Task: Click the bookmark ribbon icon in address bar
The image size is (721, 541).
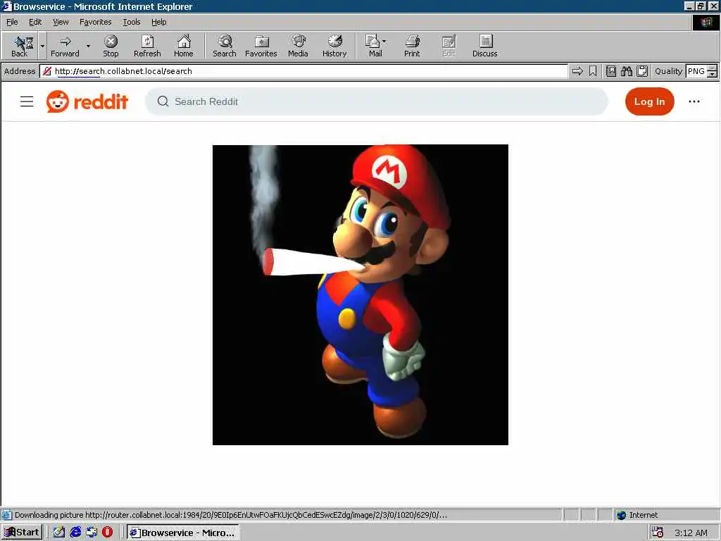Action: click(593, 71)
